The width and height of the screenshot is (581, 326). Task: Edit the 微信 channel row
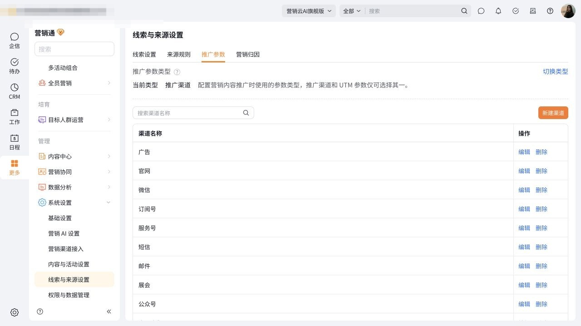[x=524, y=190]
